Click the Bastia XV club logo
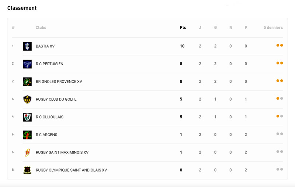Screen dimensions: 295x187 (27, 46)
